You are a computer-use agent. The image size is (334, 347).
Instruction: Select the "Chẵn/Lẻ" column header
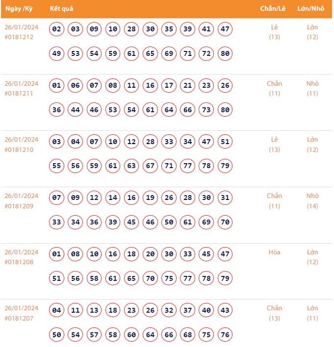point(274,9)
